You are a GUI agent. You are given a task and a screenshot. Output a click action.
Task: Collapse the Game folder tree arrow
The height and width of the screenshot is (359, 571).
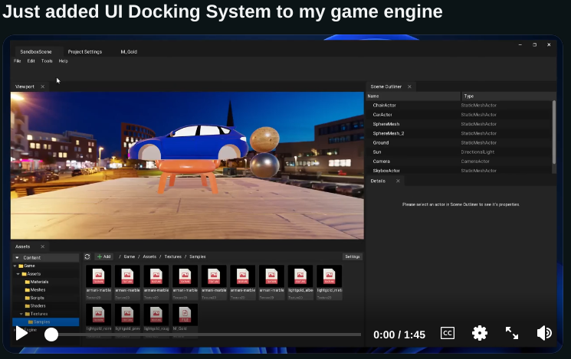(15, 266)
